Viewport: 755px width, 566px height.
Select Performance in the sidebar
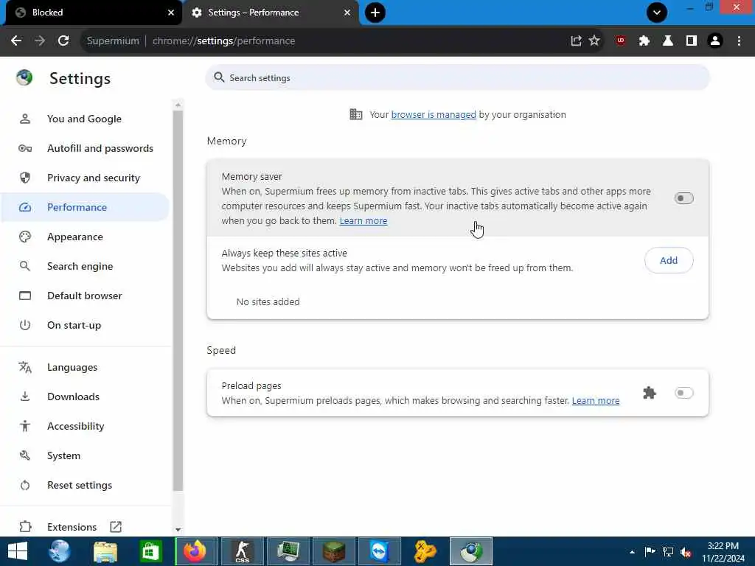(x=85, y=207)
